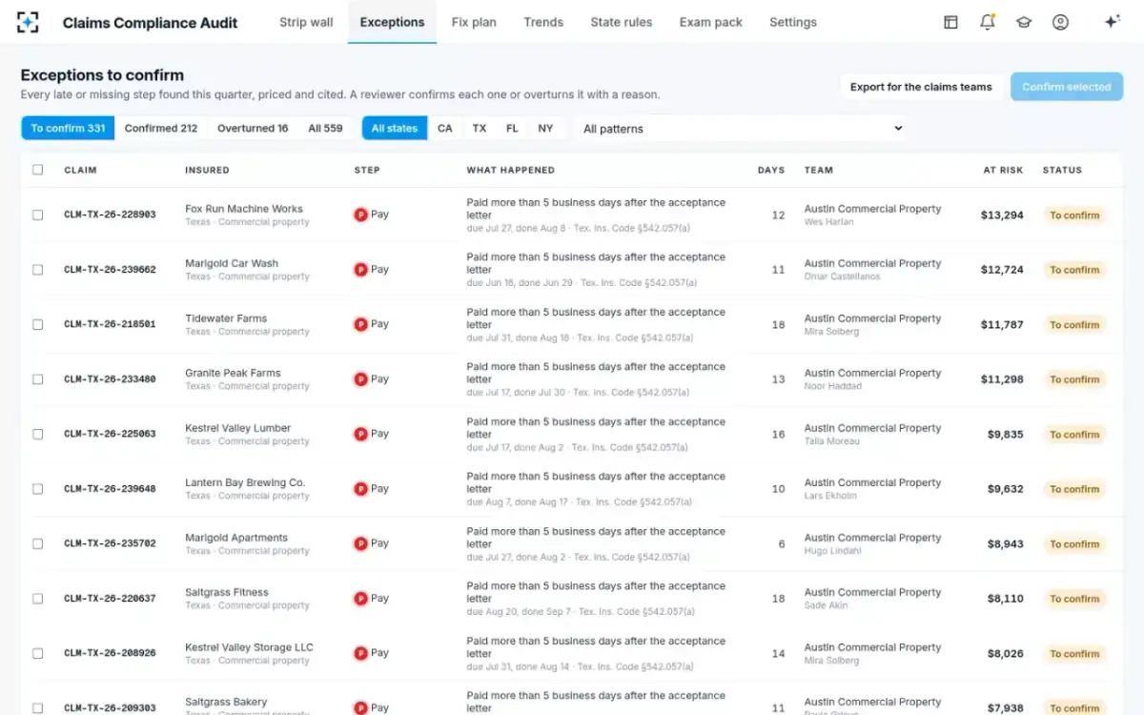Filter by CA state

[445, 129]
